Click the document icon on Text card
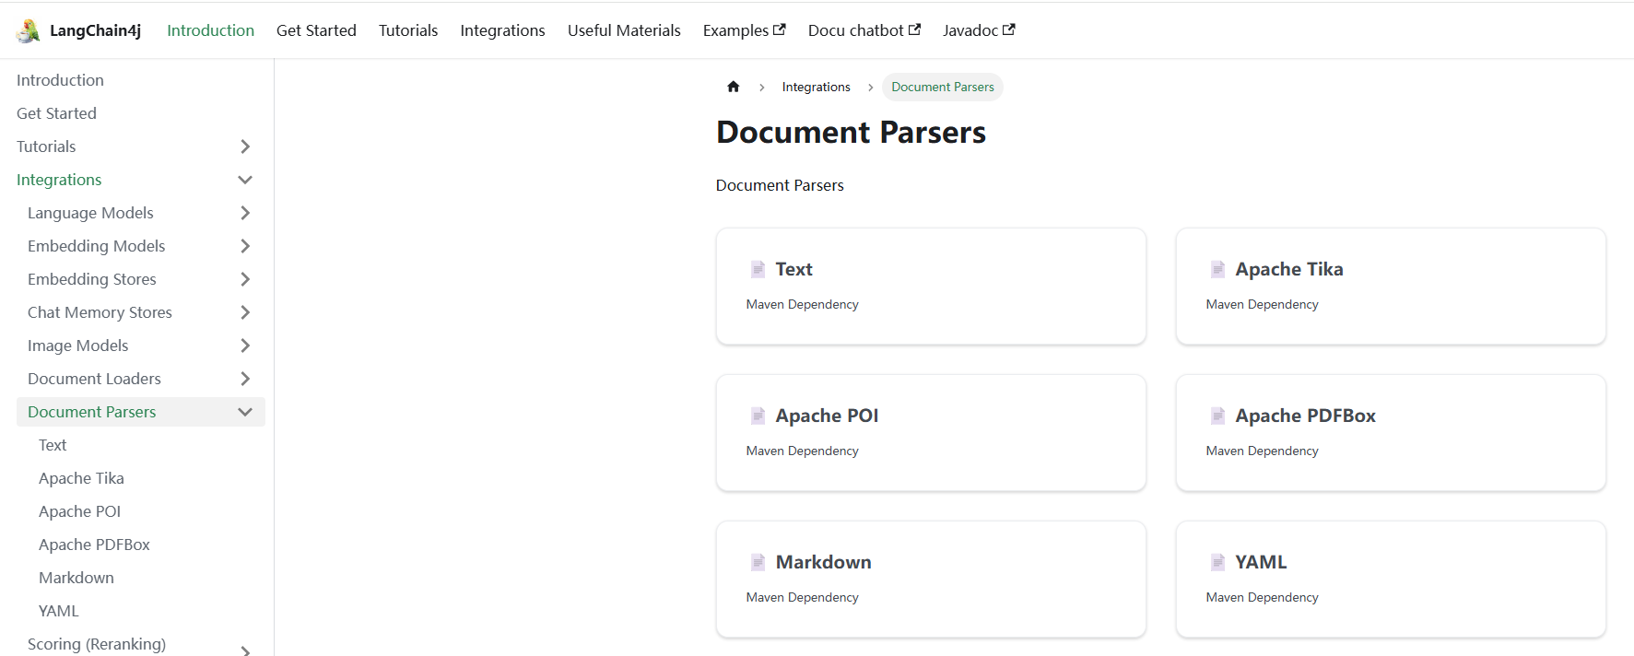Screen dimensions: 1634x656 [x=758, y=269]
